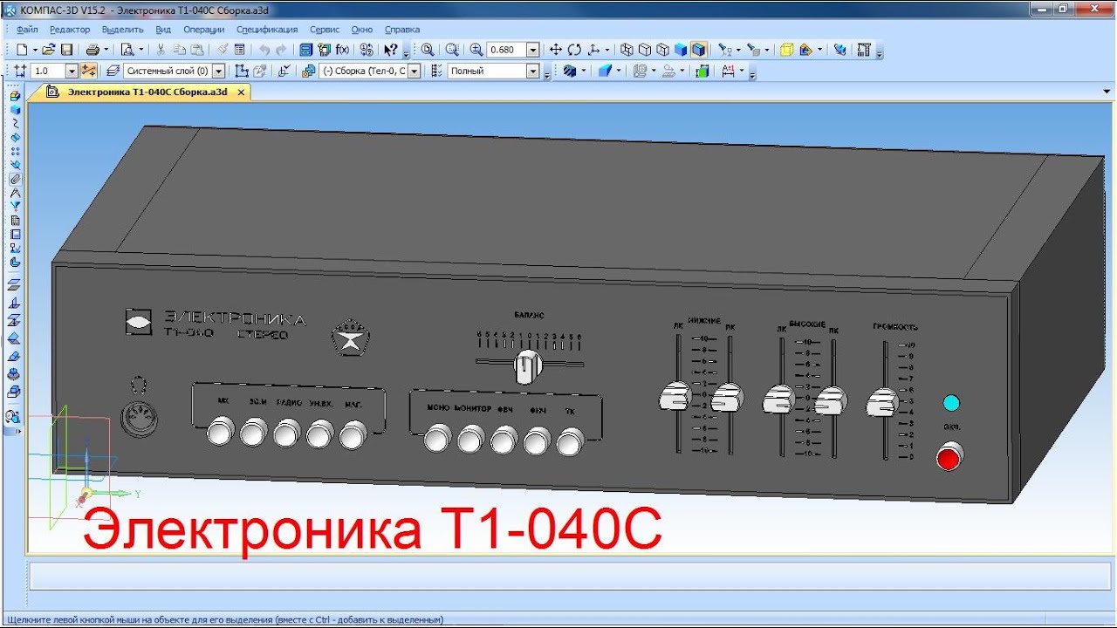Click the rebuild model green box icon

coord(702,72)
